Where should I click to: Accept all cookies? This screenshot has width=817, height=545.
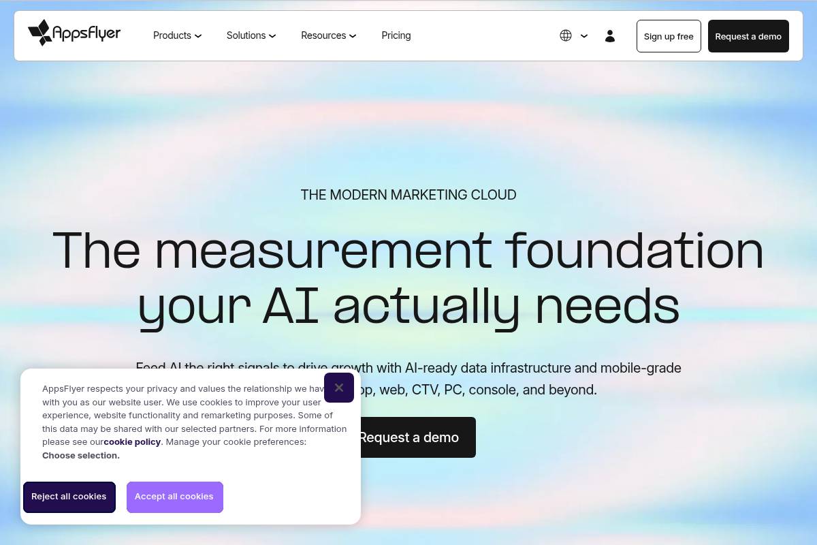pos(174,497)
